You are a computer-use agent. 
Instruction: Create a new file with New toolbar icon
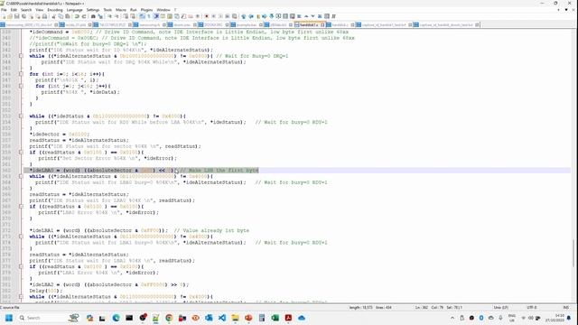click(x=4, y=16)
